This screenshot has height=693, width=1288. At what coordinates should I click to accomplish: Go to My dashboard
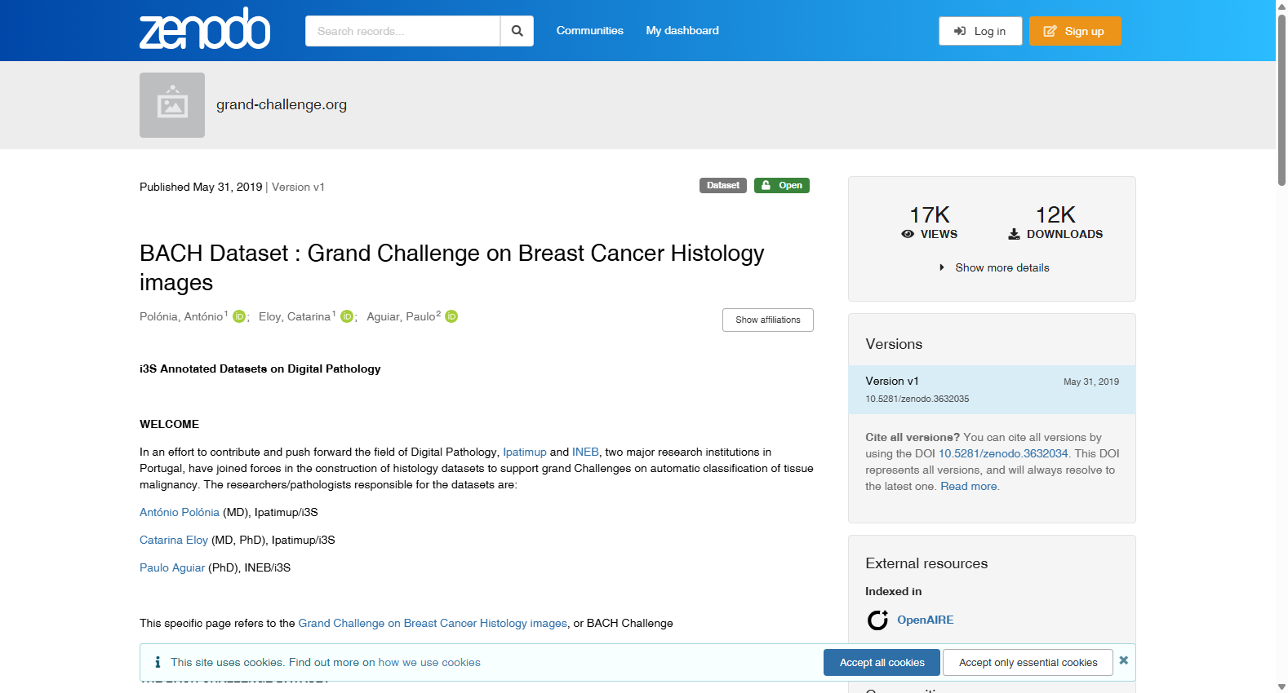[x=682, y=30]
